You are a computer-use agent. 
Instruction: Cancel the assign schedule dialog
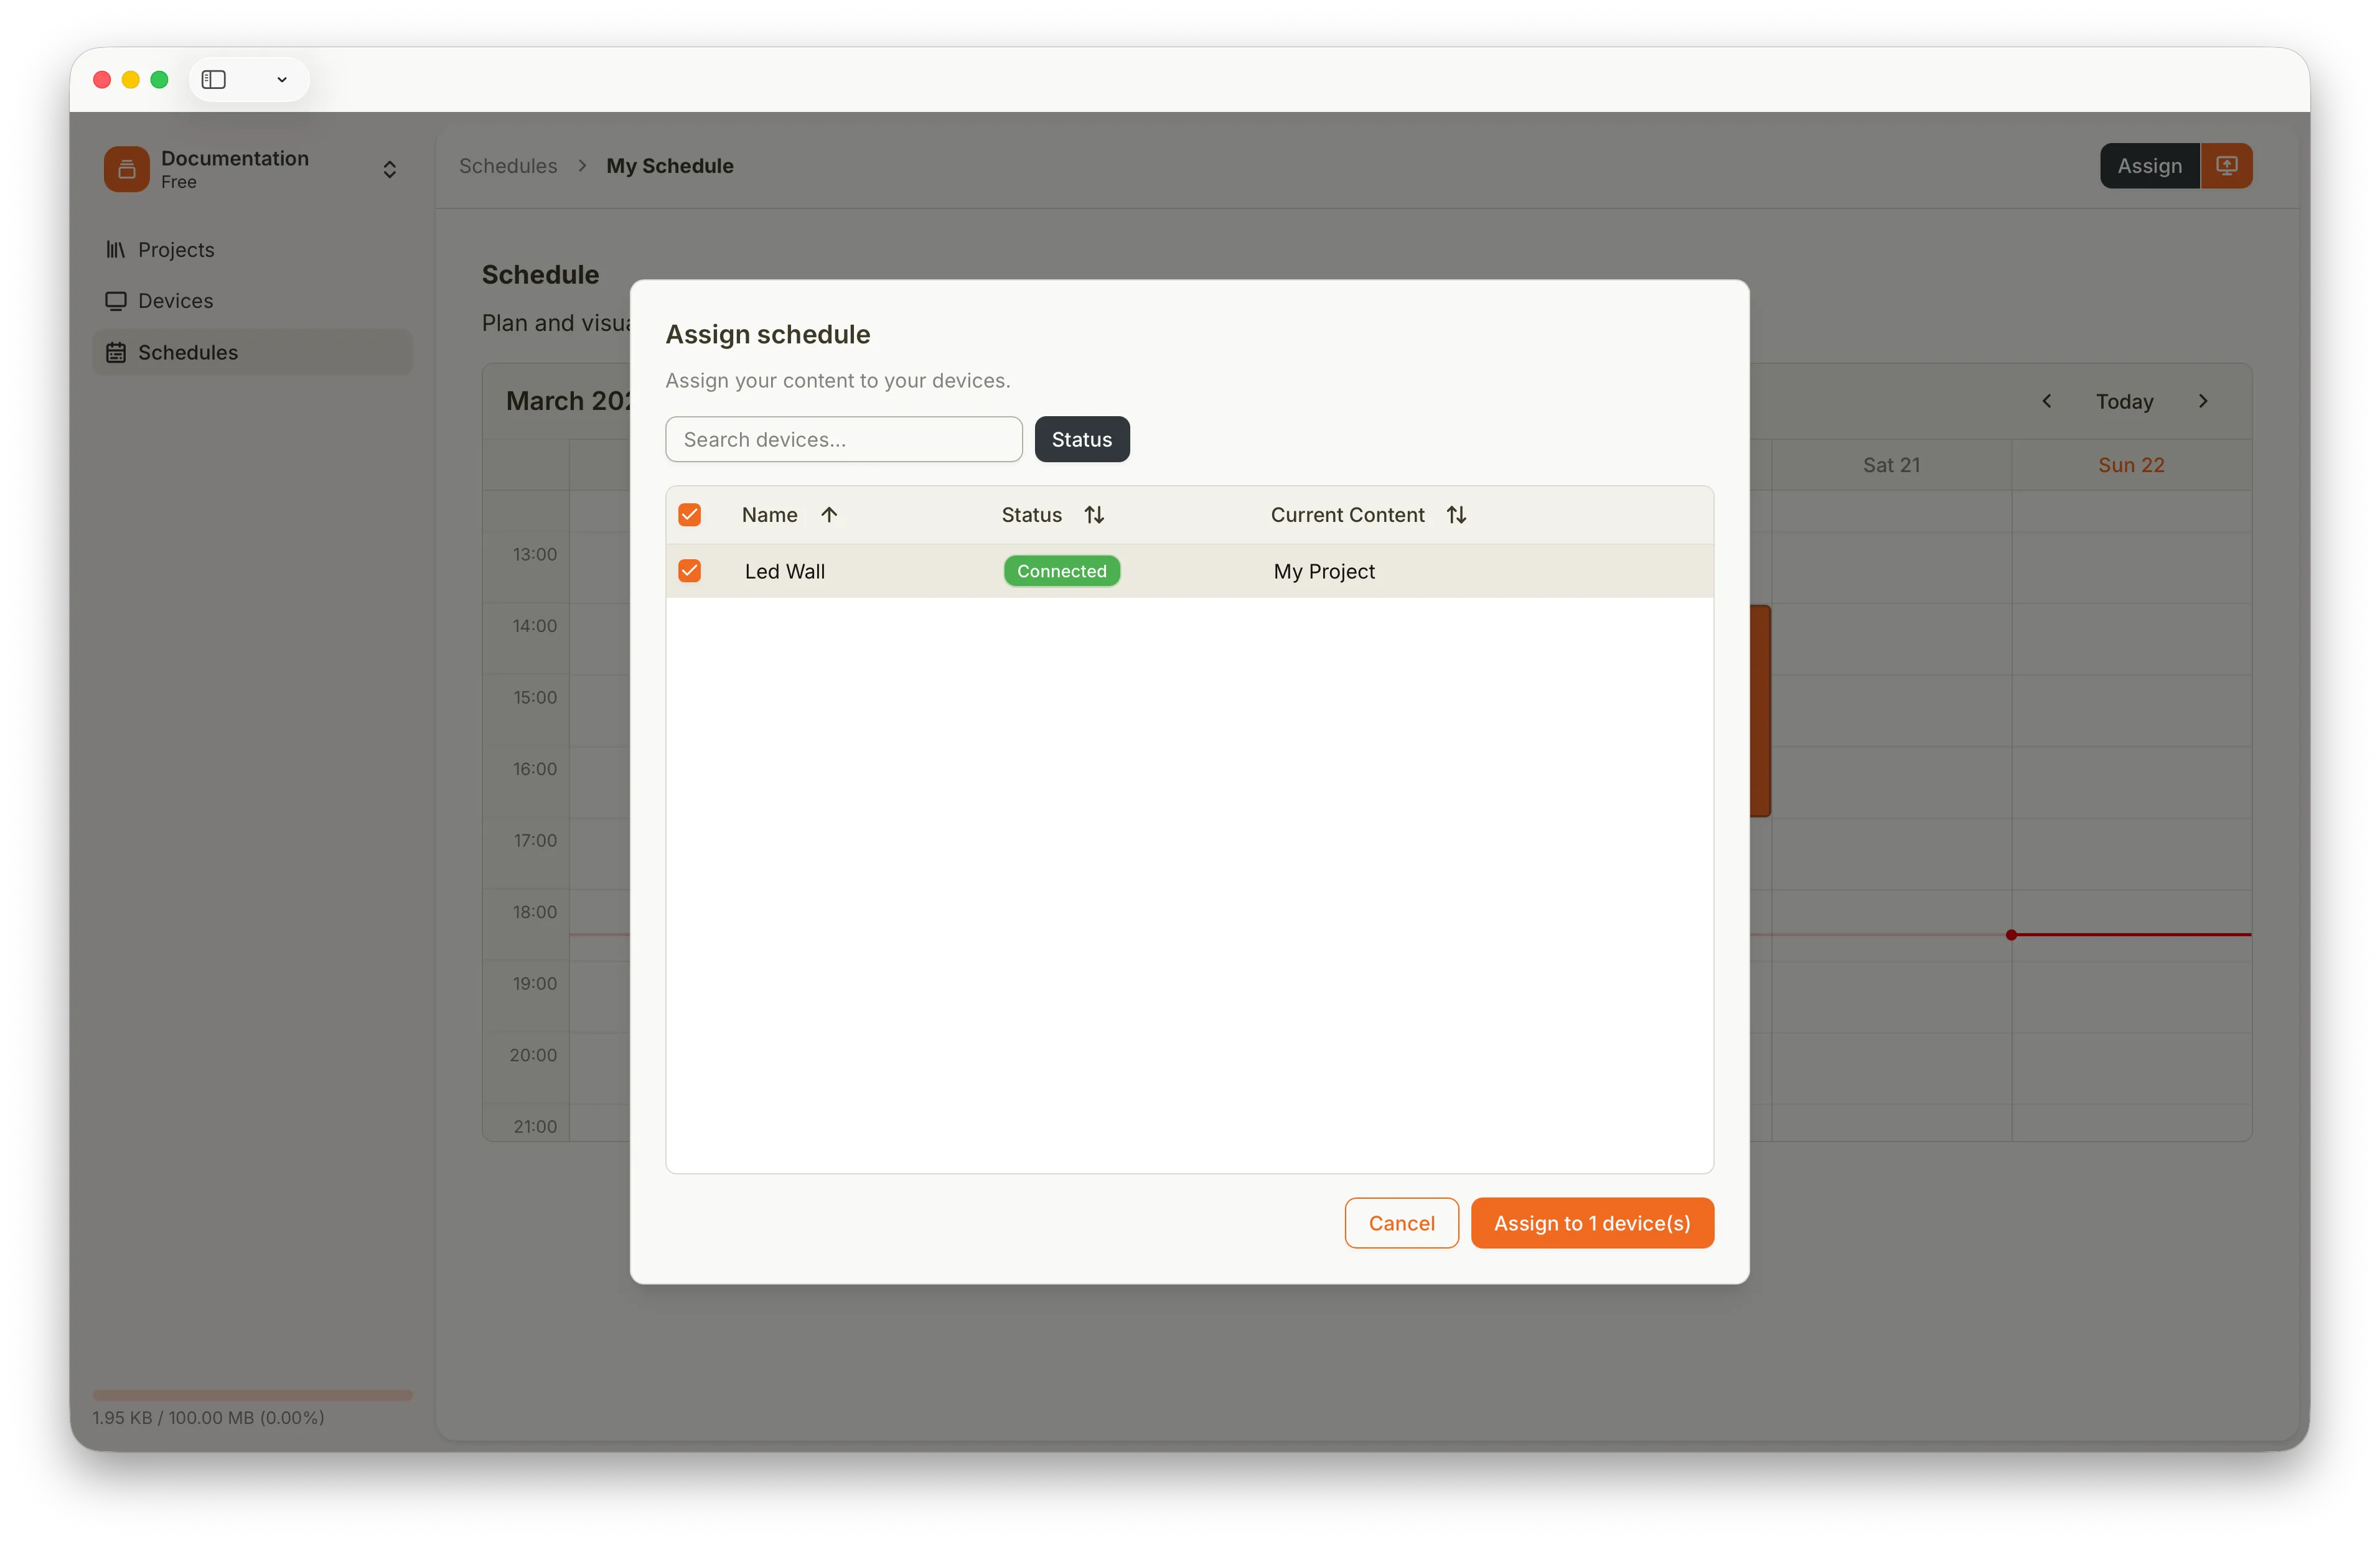click(x=1401, y=1223)
